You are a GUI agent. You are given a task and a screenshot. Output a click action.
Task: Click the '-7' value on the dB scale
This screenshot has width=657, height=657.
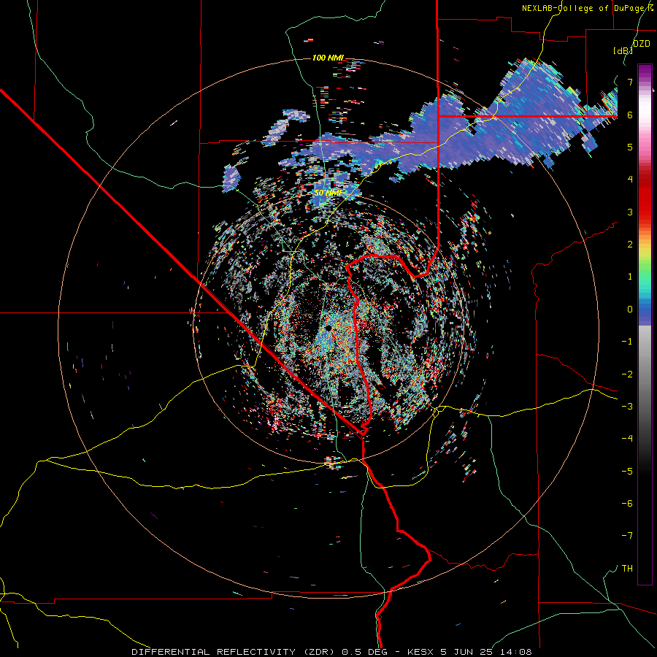point(627,536)
